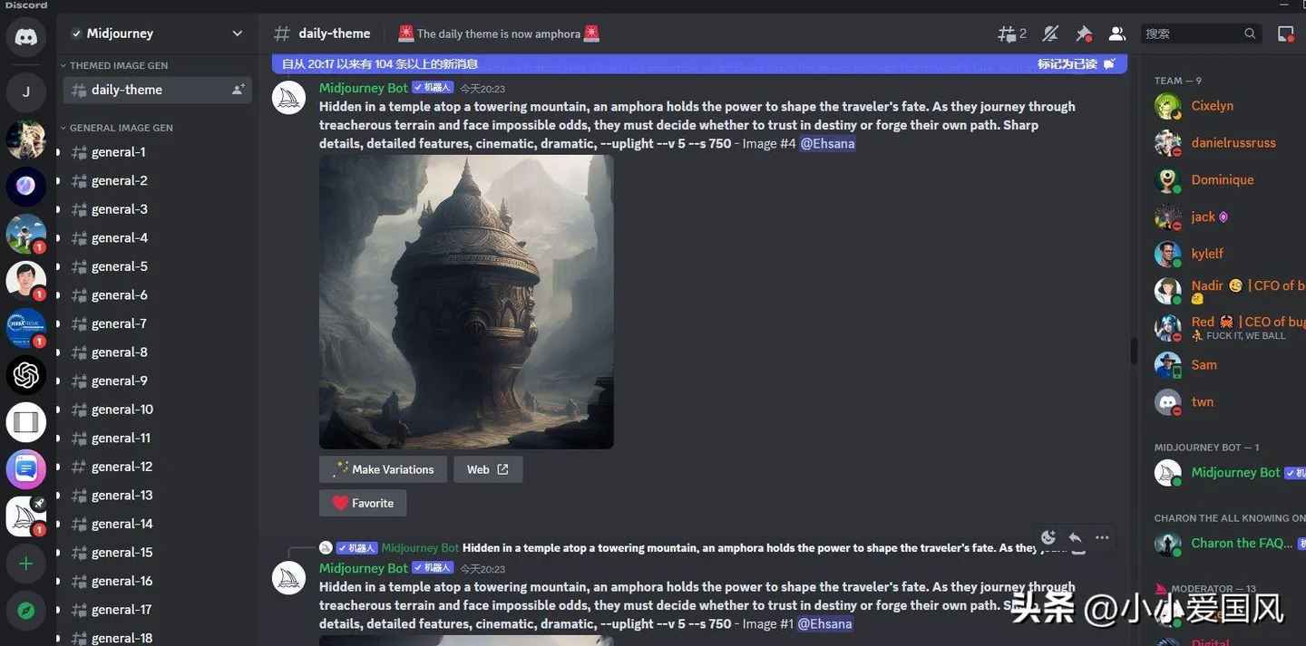The image size is (1306, 646).
Task: Click the reply arrow icon on message
Action: point(1075,537)
